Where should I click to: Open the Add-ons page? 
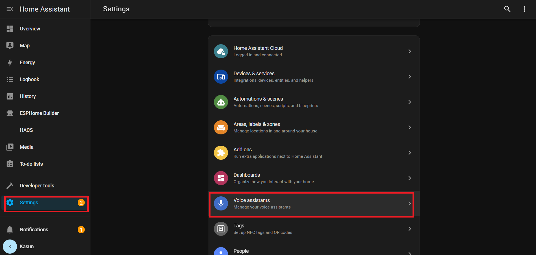[314, 153]
